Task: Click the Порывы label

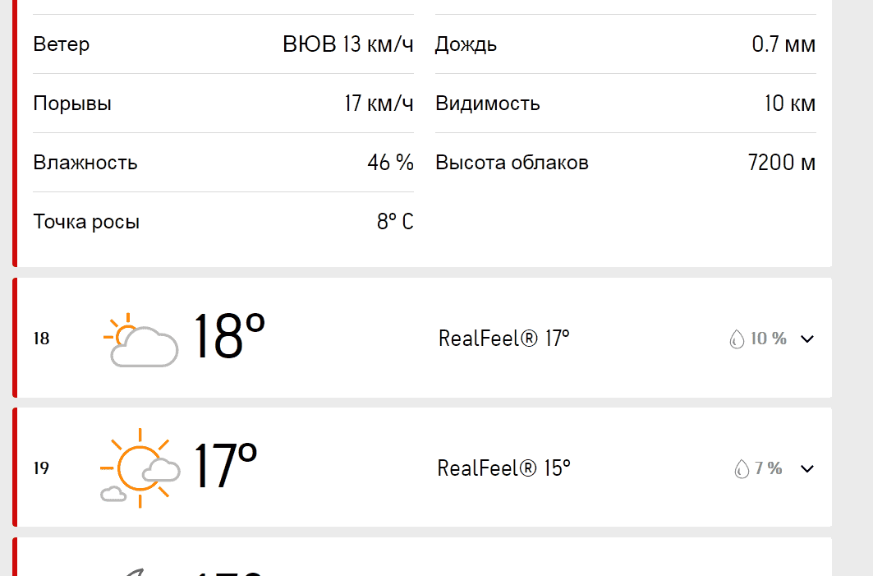Action: click(x=72, y=104)
